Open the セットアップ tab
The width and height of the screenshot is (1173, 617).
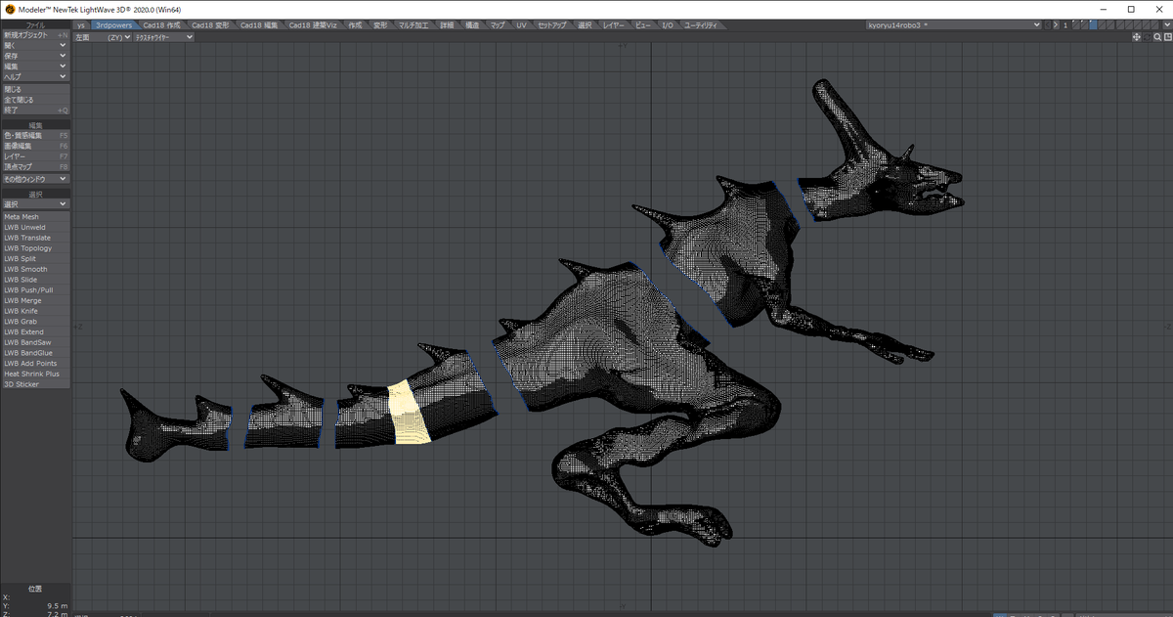click(553, 24)
